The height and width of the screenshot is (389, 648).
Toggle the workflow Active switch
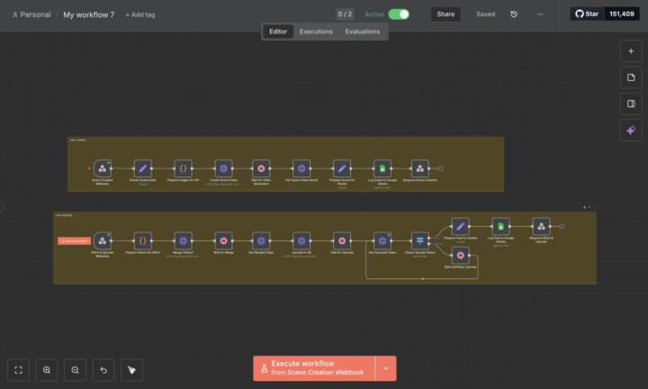click(399, 14)
